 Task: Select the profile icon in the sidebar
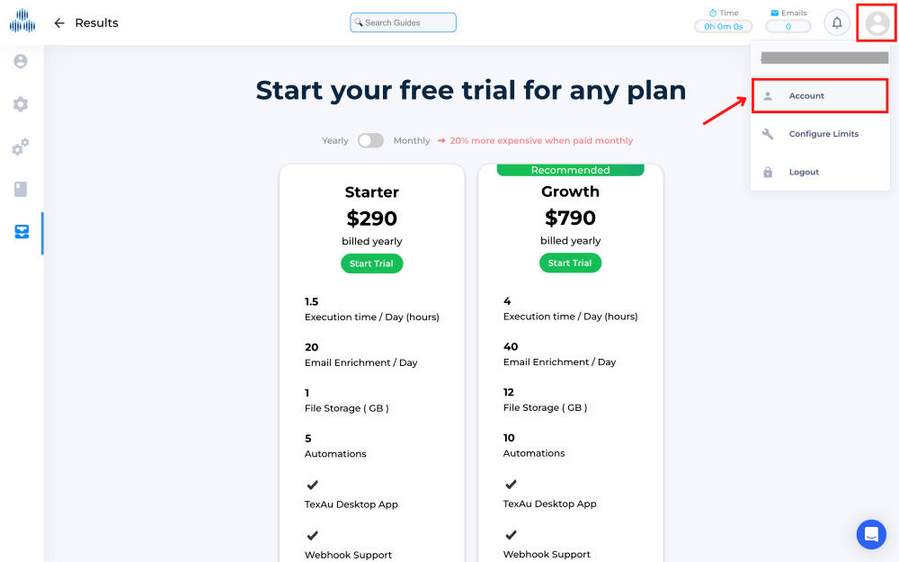pyautogui.click(x=21, y=61)
